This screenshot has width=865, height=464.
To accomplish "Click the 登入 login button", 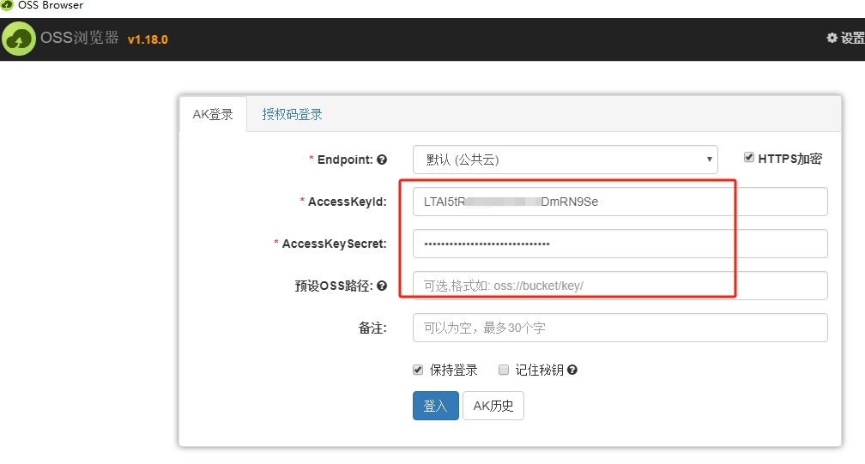I will pyautogui.click(x=435, y=406).
